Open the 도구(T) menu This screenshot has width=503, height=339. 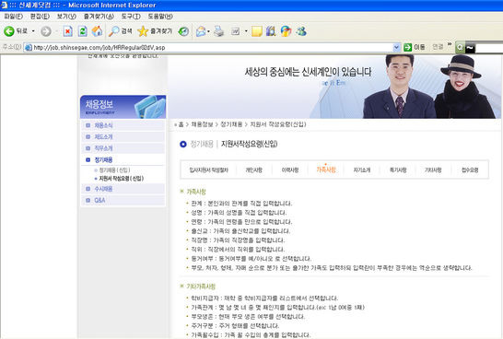coord(131,16)
